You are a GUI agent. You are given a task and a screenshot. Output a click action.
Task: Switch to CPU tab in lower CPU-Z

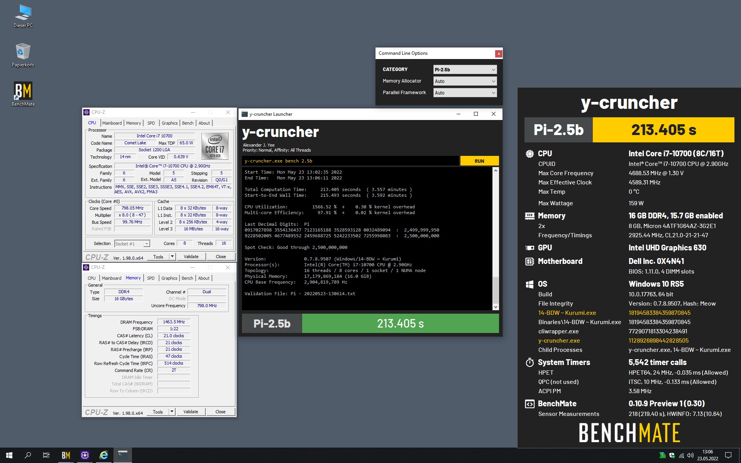(91, 278)
